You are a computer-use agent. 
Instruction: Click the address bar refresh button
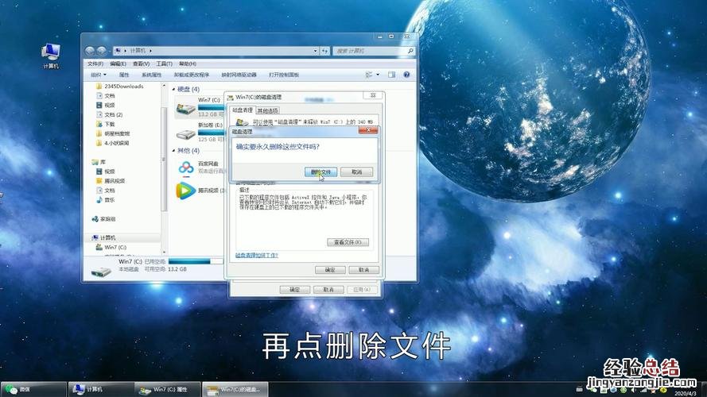tap(324, 51)
